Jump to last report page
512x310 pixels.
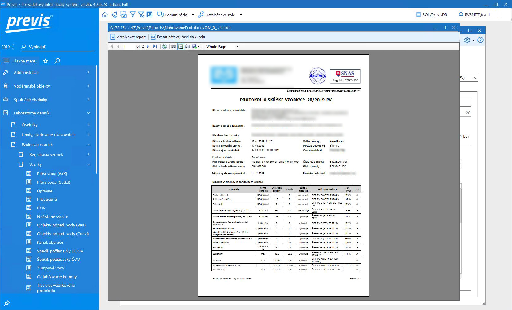(x=155, y=46)
